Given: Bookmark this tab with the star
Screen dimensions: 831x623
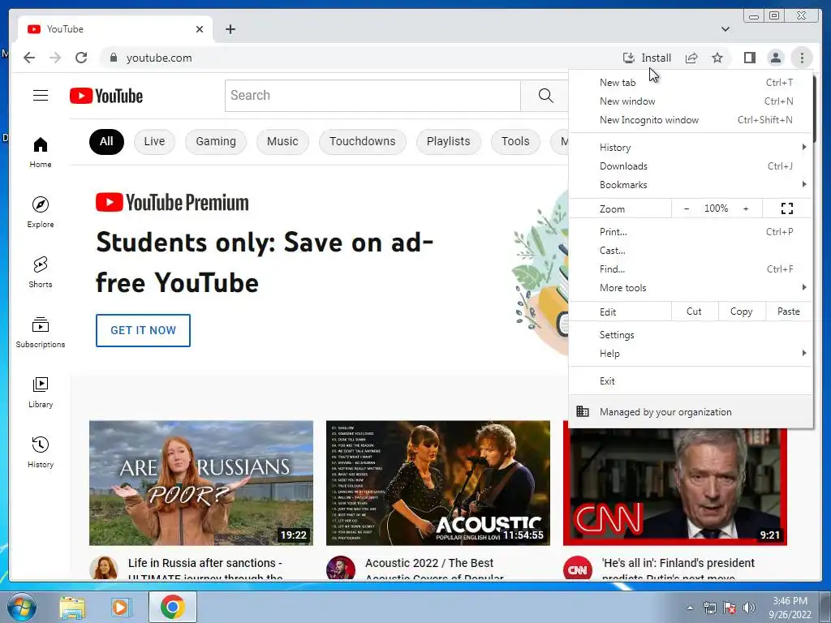Looking at the screenshot, I should click(717, 58).
